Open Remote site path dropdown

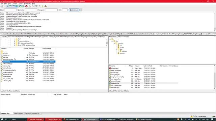(215, 37)
